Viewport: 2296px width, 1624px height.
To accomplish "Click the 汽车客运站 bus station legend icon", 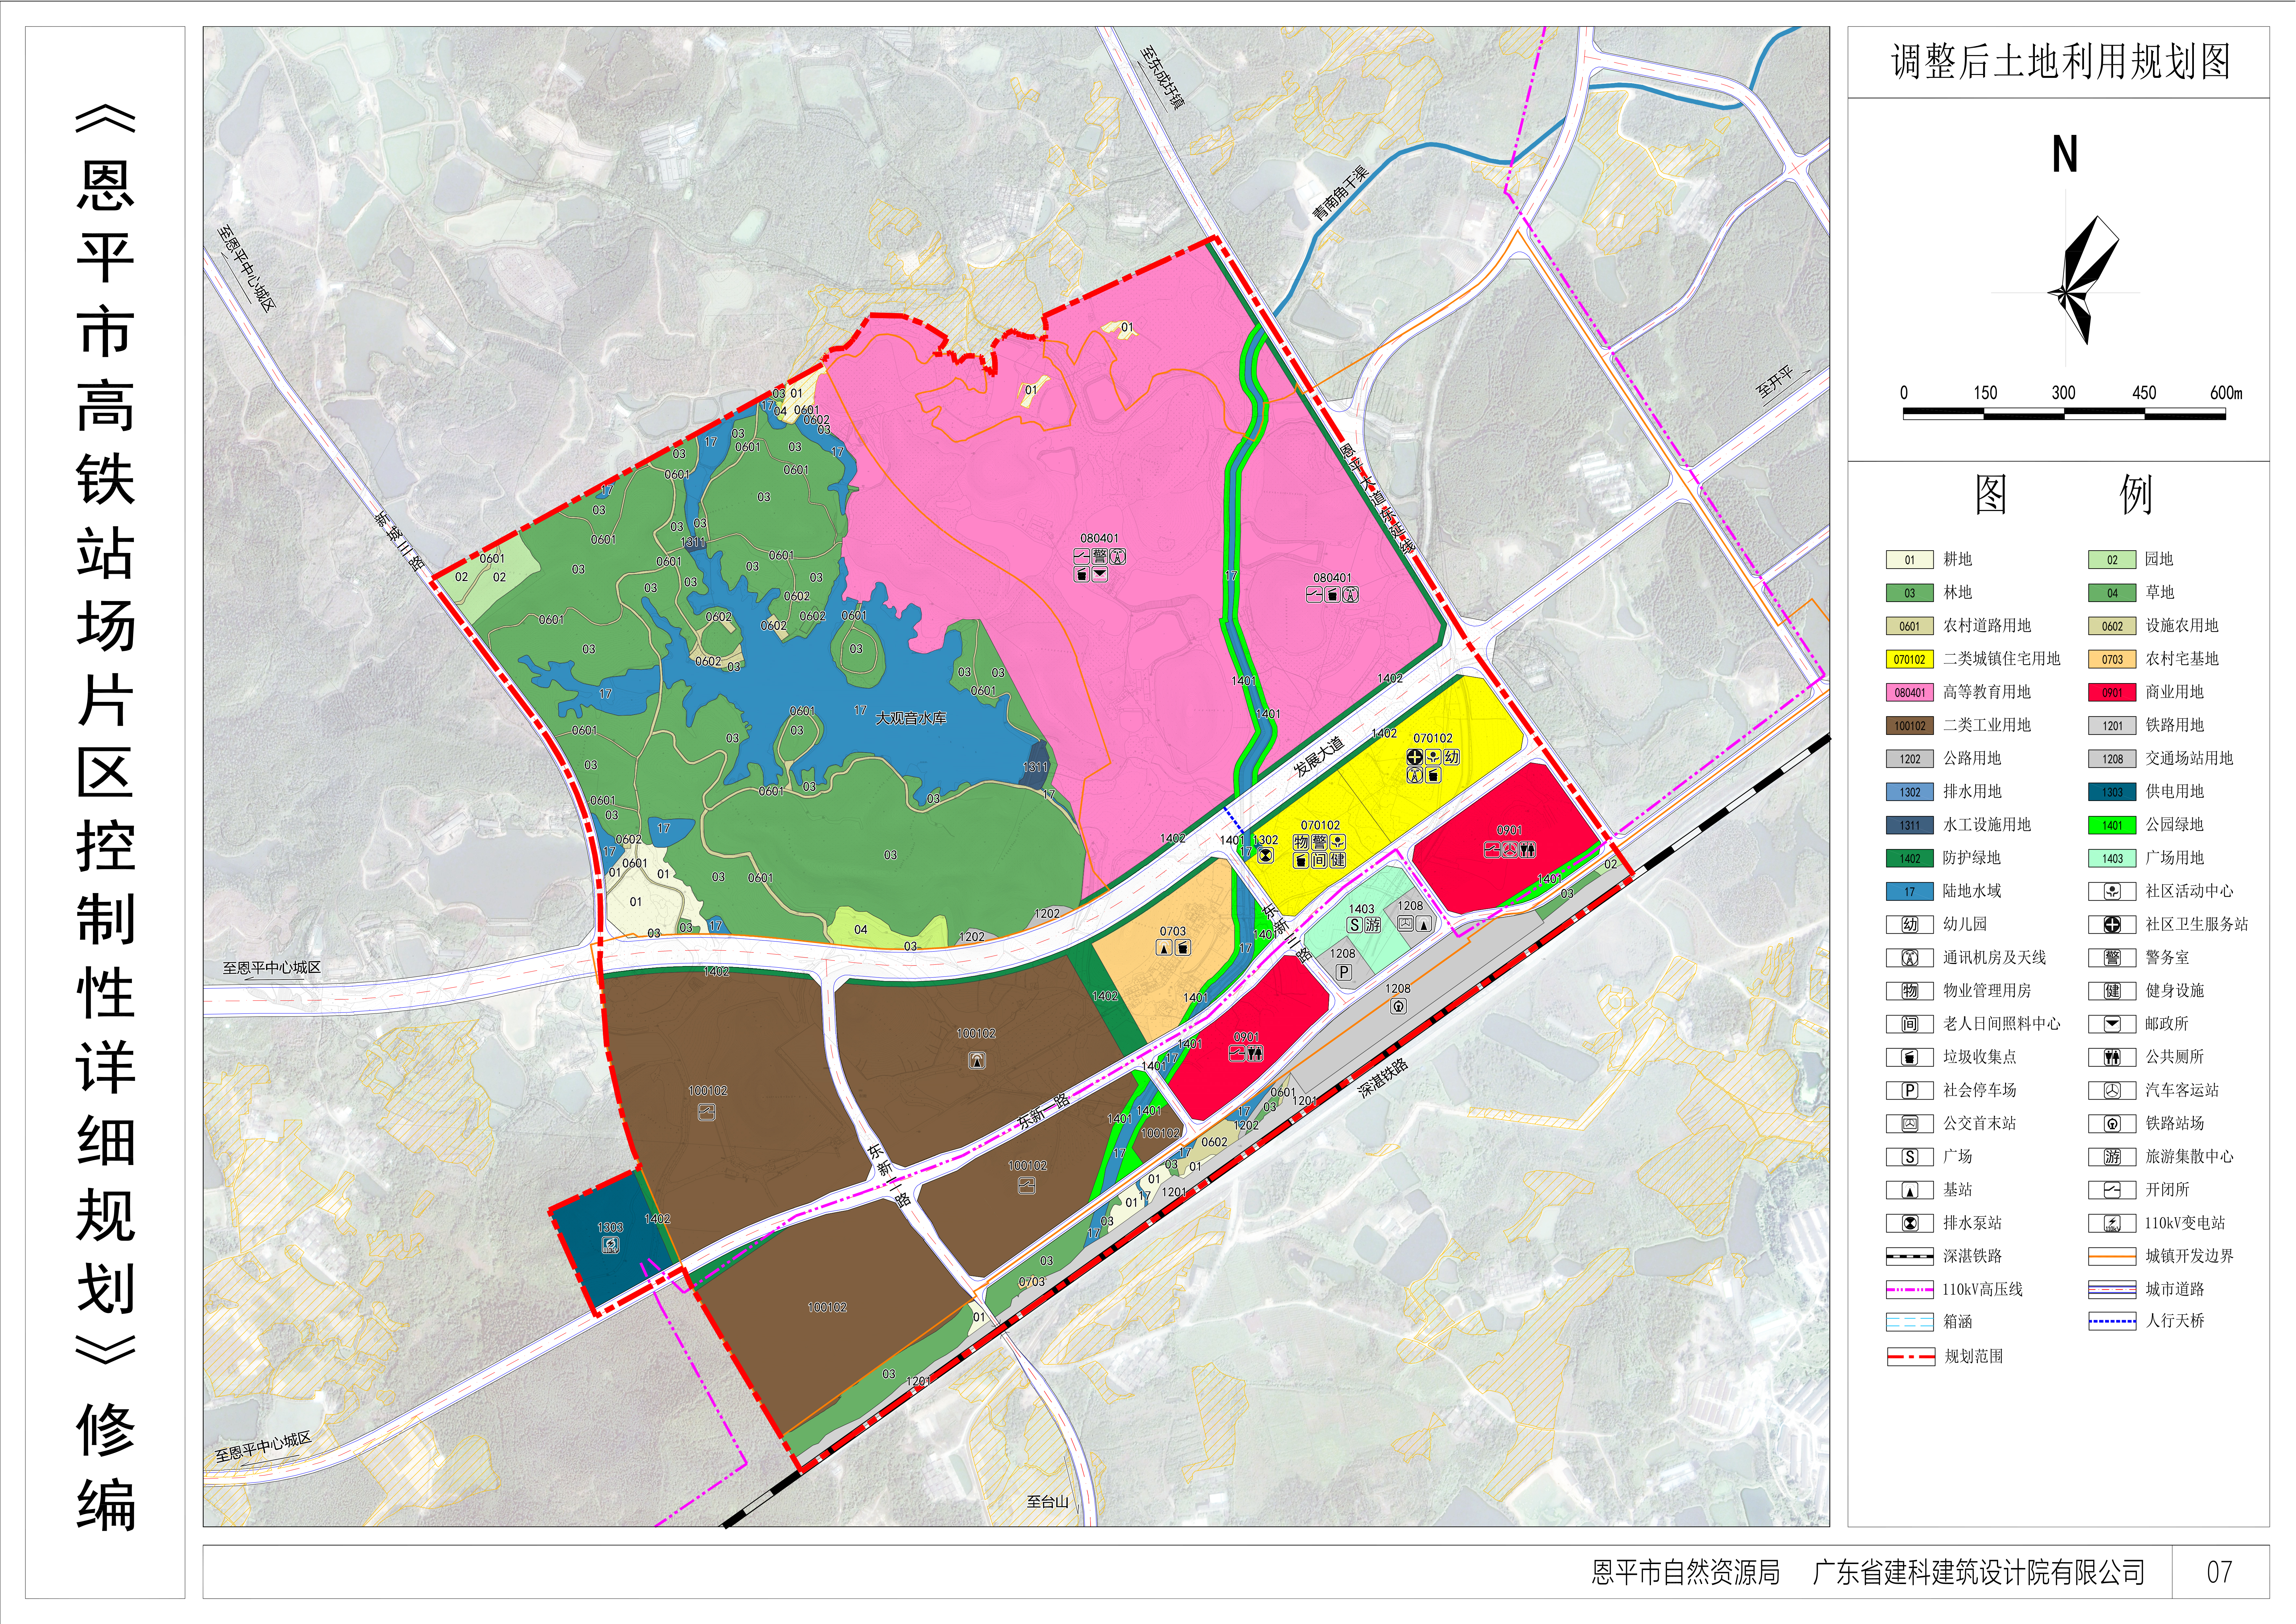I will tap(2112, 1091).
